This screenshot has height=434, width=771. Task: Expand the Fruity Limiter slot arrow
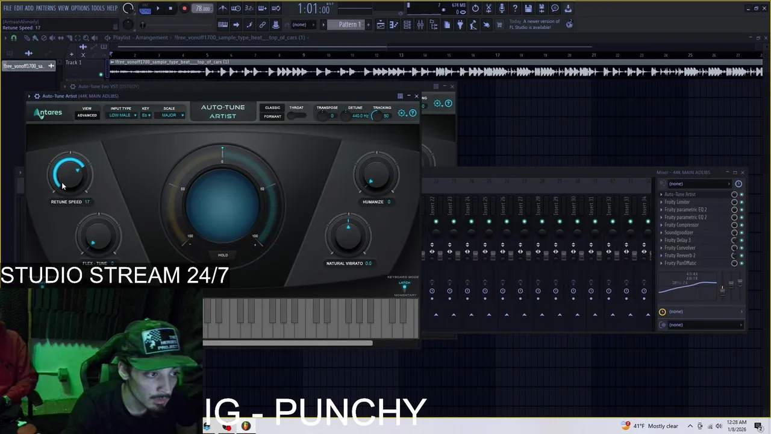661,202
